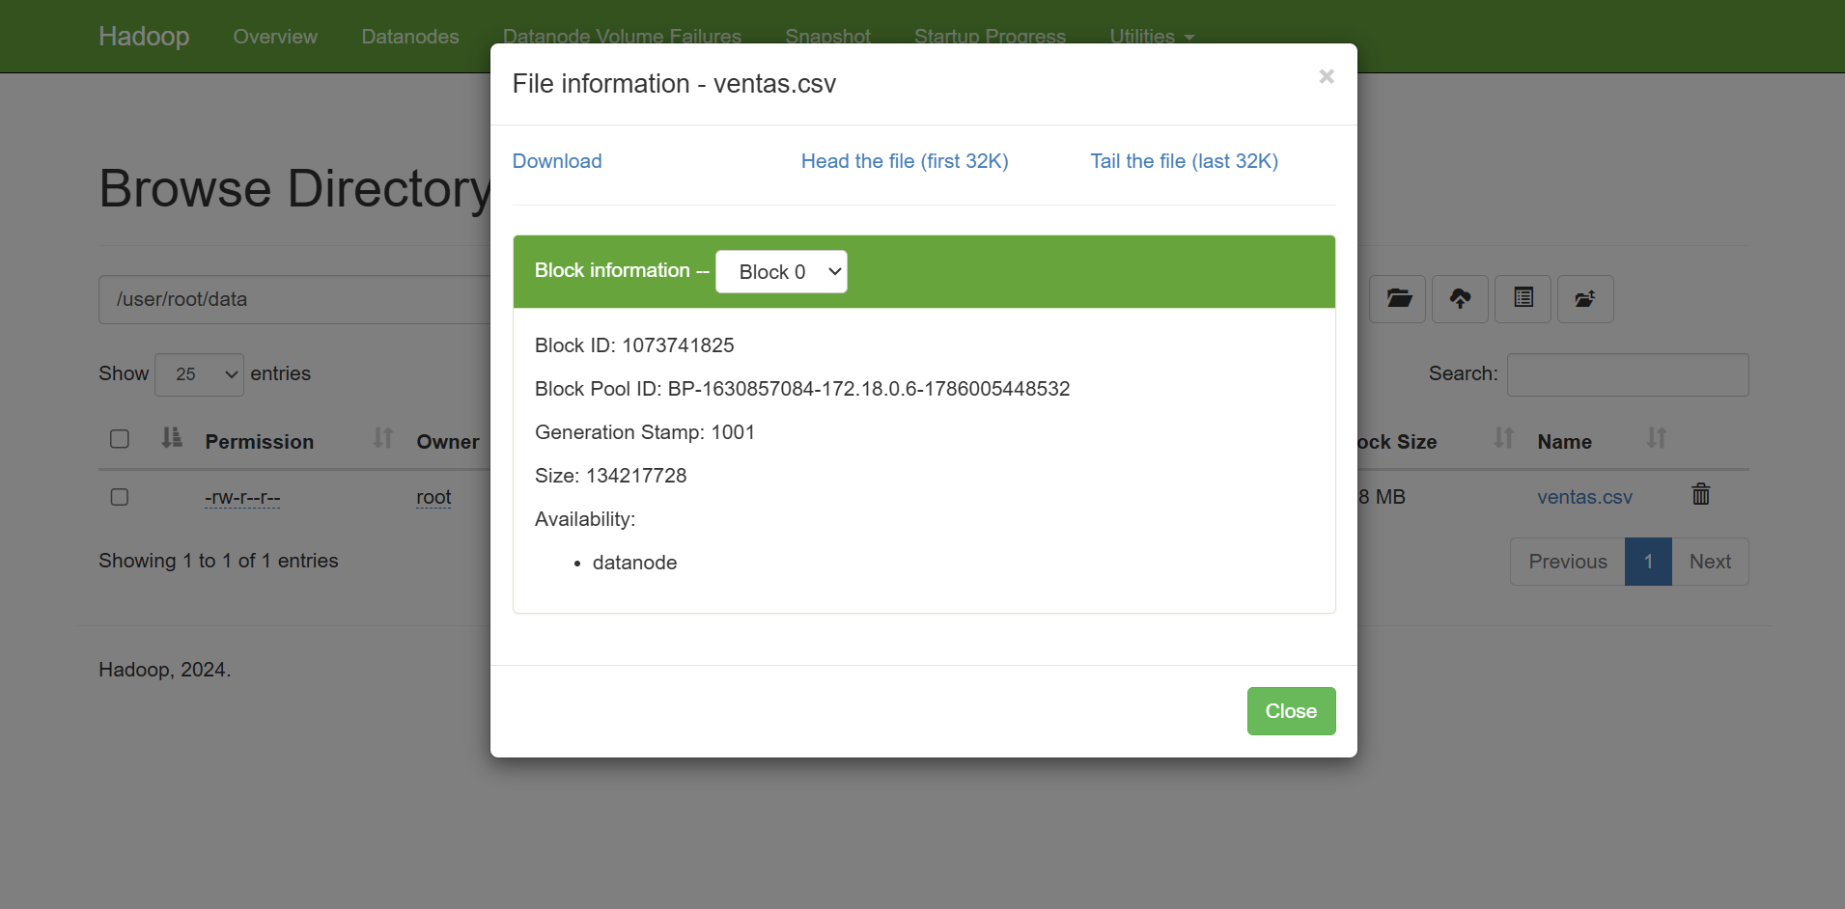Check the ventas.csv row checkbox
Viewport: 1845px width, 909px height.
[120, 497]
